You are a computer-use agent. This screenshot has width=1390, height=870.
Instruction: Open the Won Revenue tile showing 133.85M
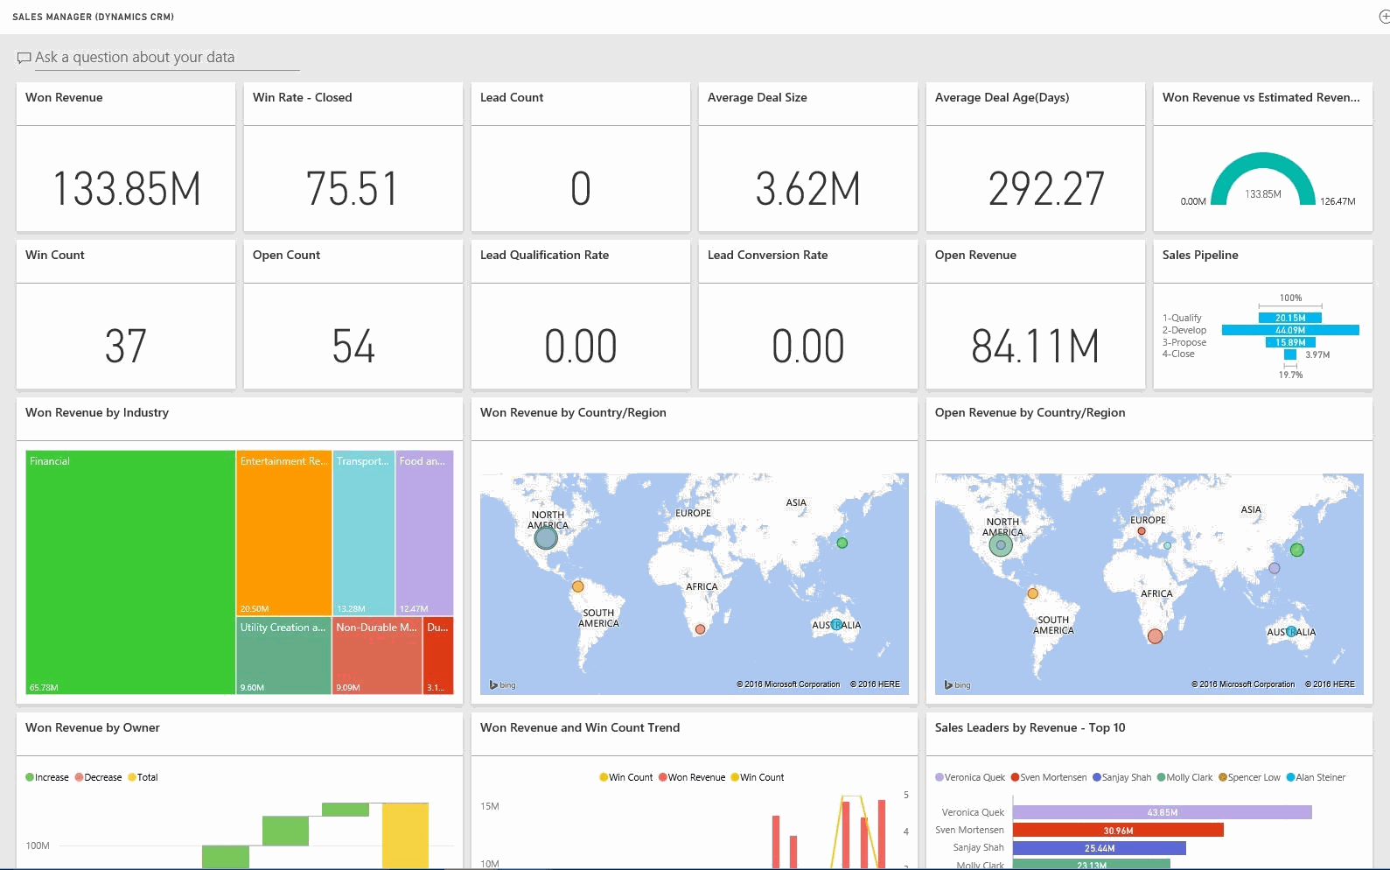[126, 158]
